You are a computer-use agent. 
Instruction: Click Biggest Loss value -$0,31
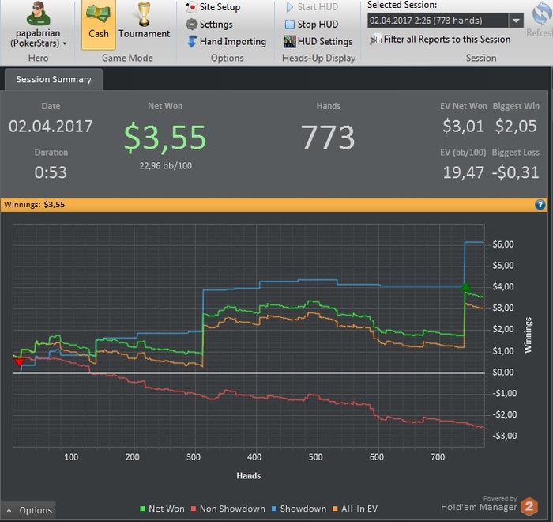(x=515, y=172)
